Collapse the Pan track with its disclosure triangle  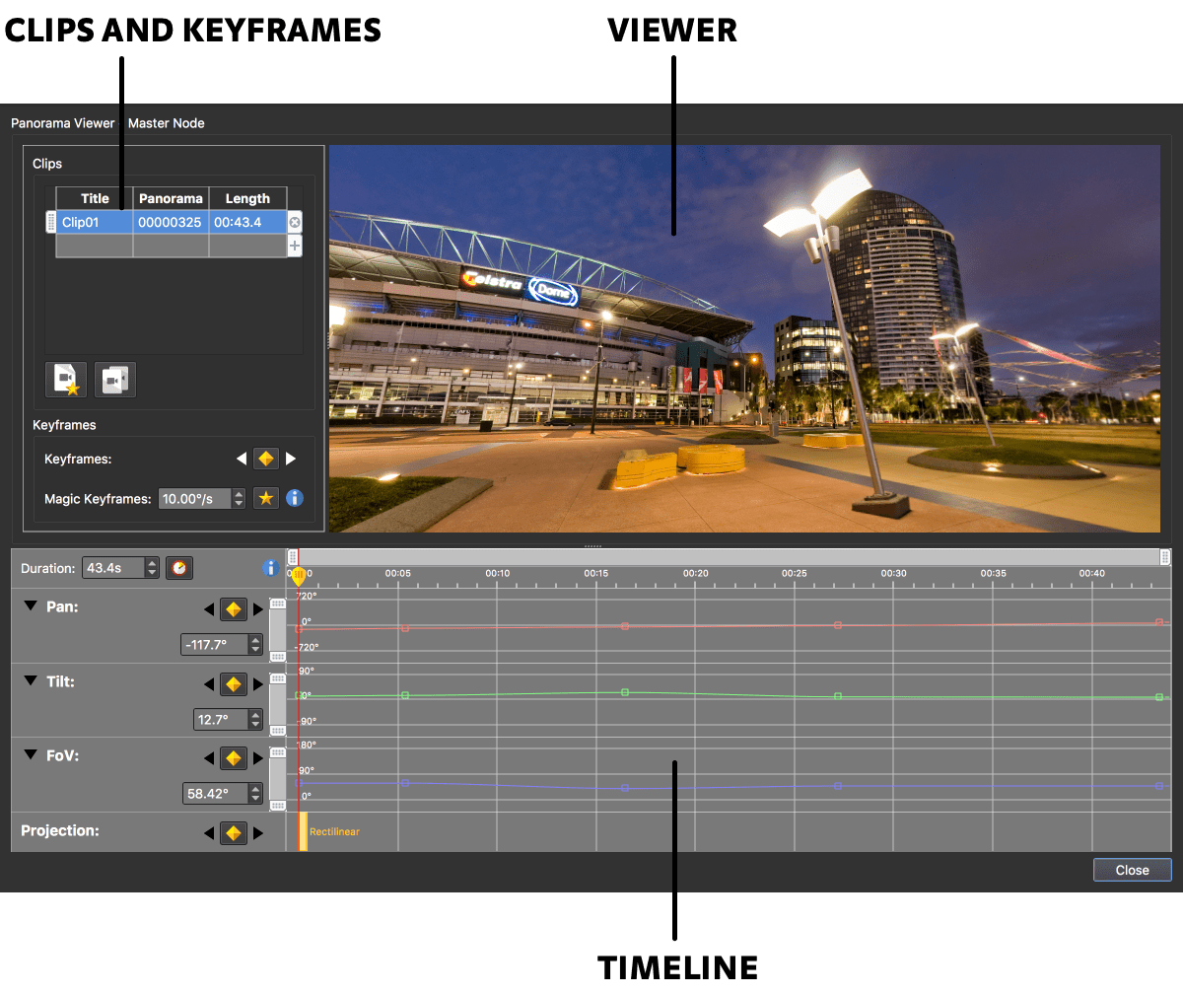[30, 606]
